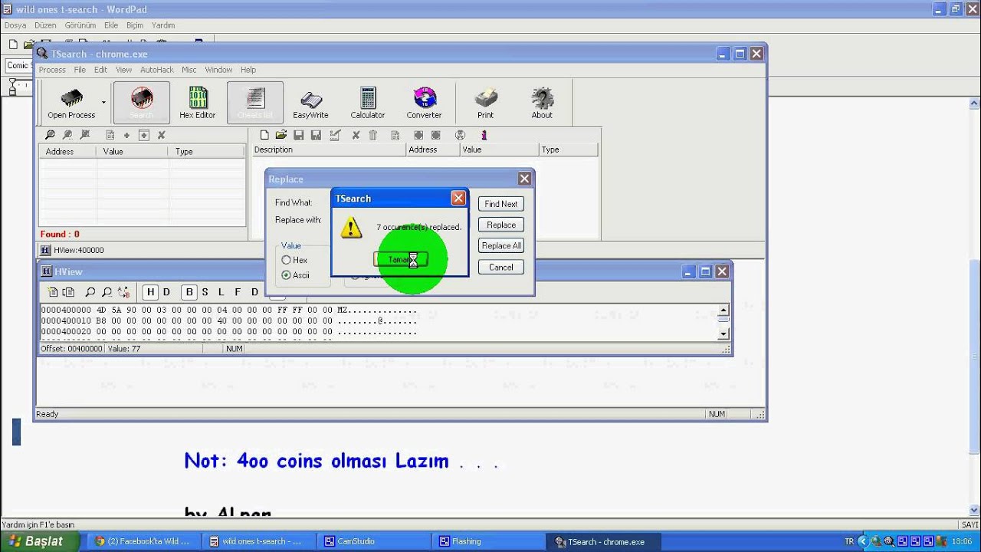The width and height of the screenshot is (981, 552).
Task: Click the purple info icon in cheat toolbar
Action: pos(484,135)
